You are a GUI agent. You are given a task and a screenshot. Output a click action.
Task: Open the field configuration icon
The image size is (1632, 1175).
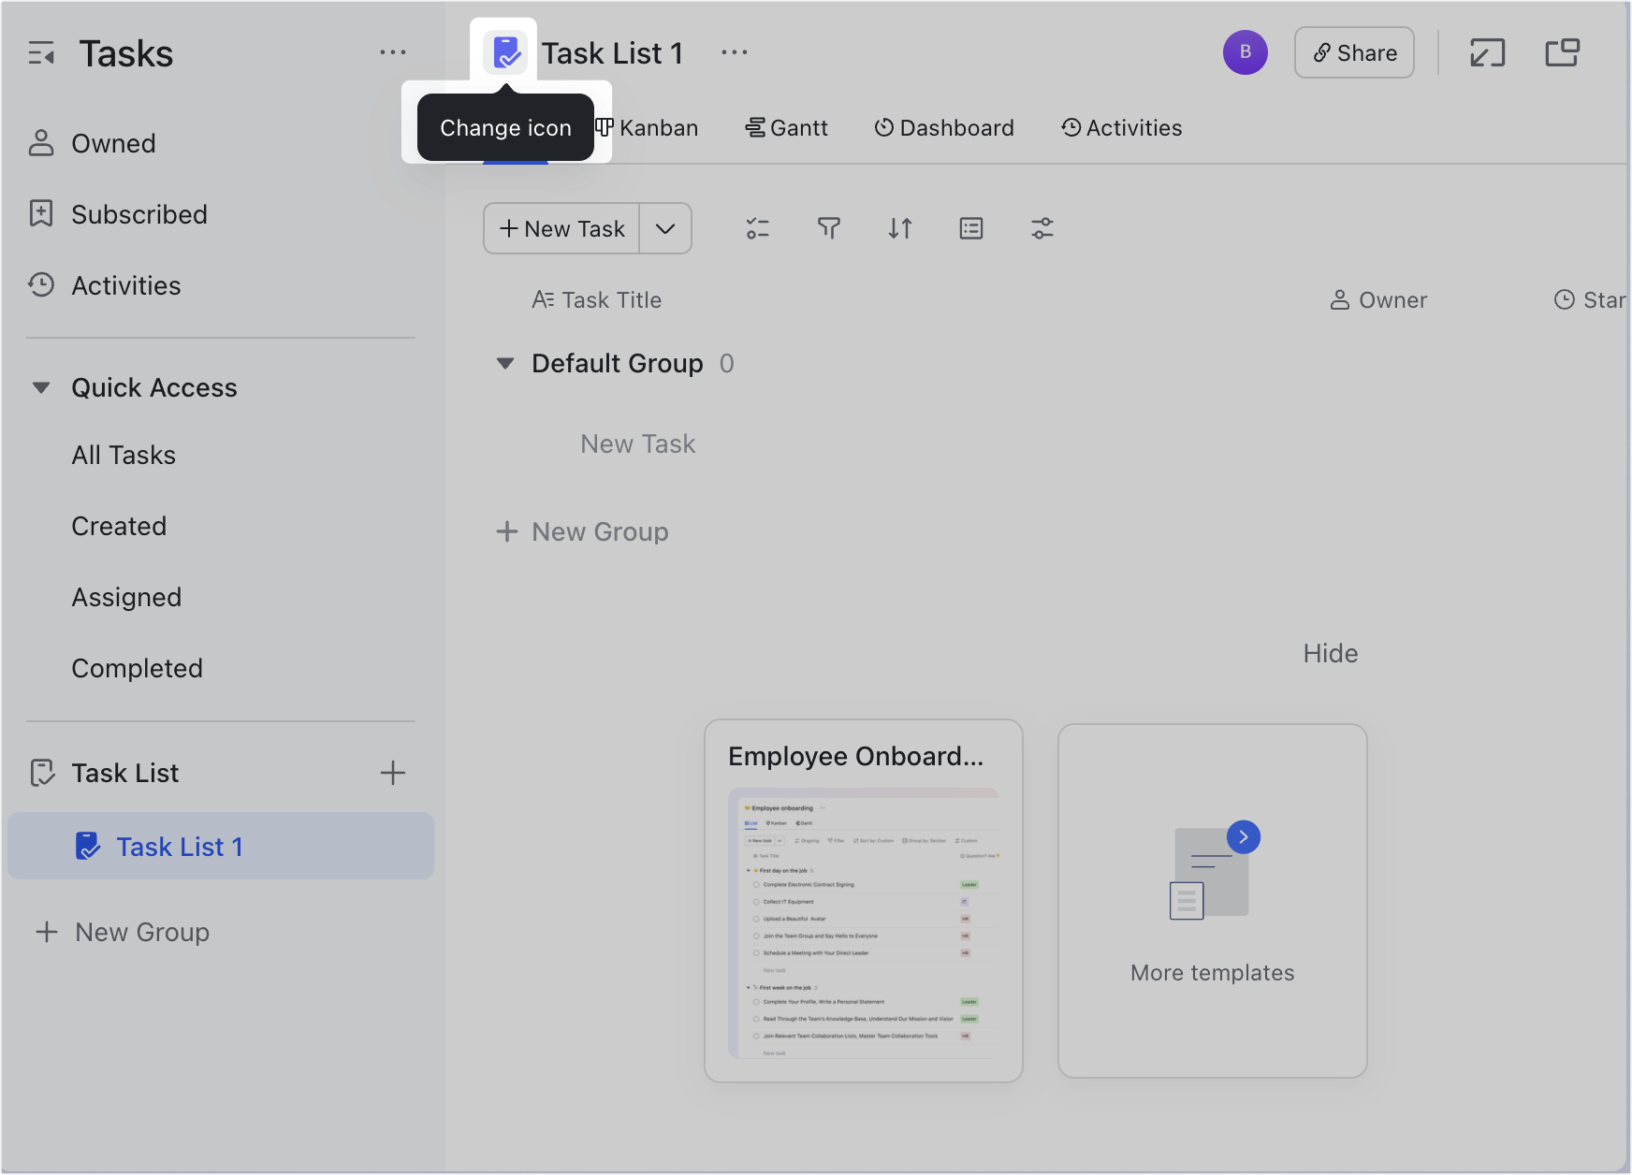[x=971, y=228]
